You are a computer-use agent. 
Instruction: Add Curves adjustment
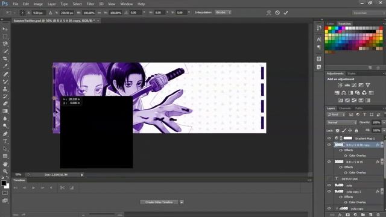(354, 85)
